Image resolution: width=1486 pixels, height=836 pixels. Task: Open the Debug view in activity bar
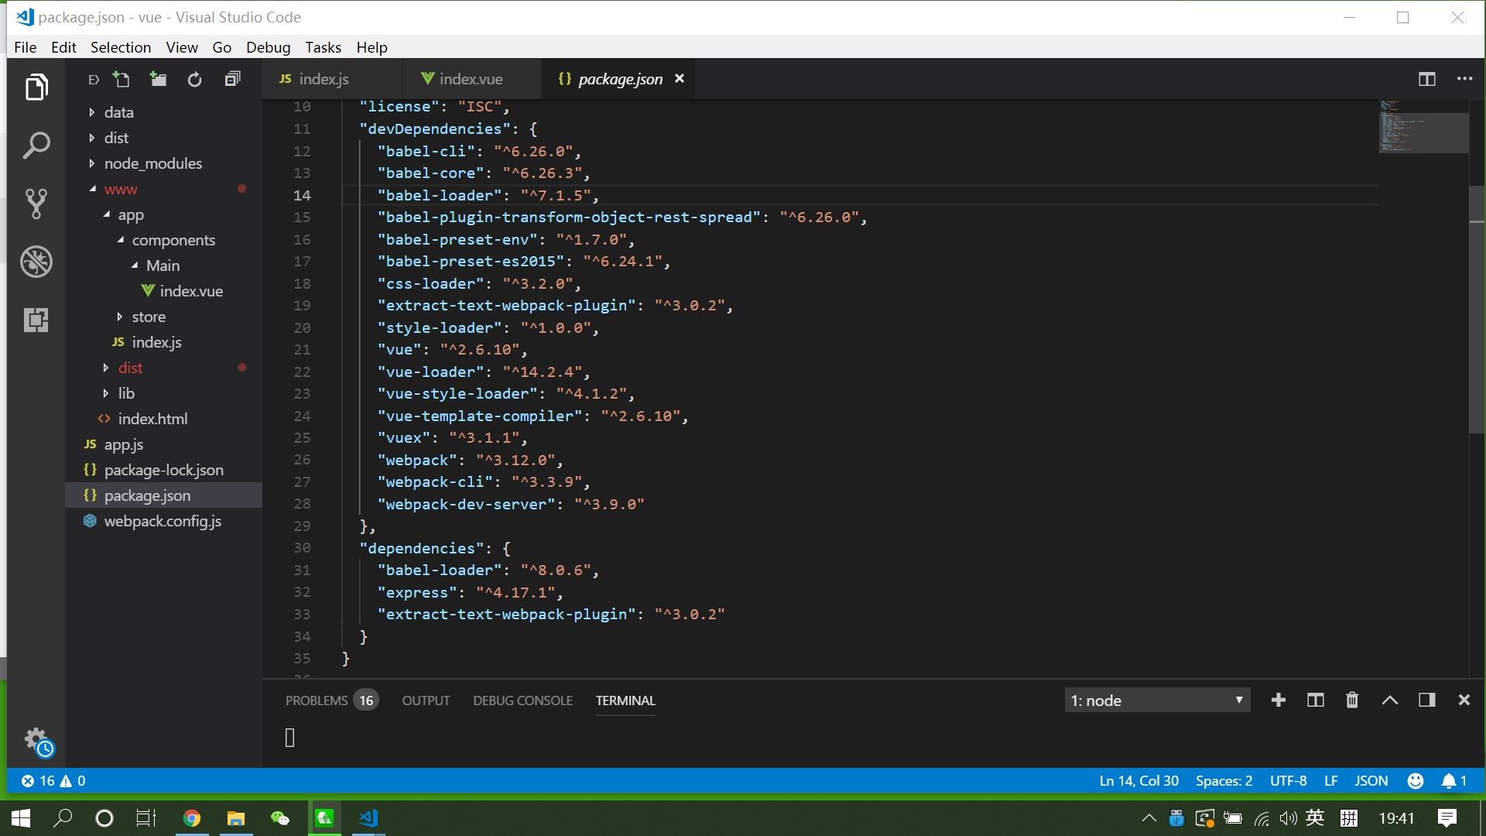(36, 262)
